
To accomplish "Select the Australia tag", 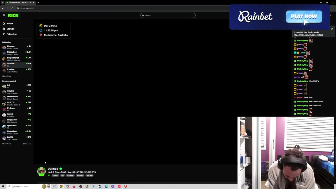I will tap(80, 175).
